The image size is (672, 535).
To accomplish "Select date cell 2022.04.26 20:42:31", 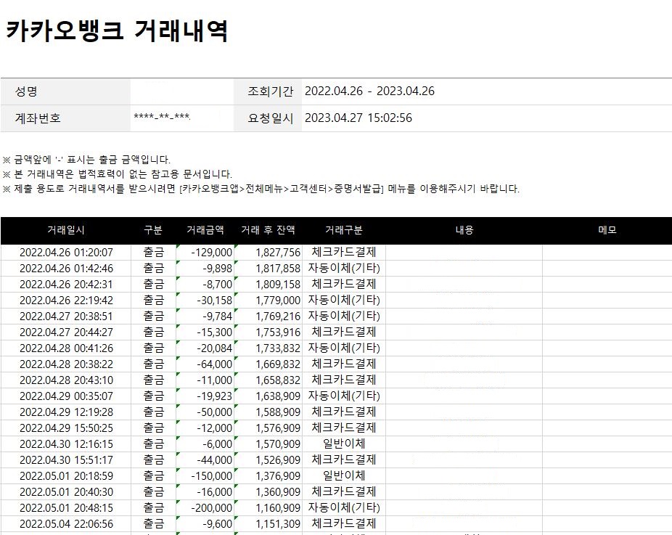I will tap(66, 285).
